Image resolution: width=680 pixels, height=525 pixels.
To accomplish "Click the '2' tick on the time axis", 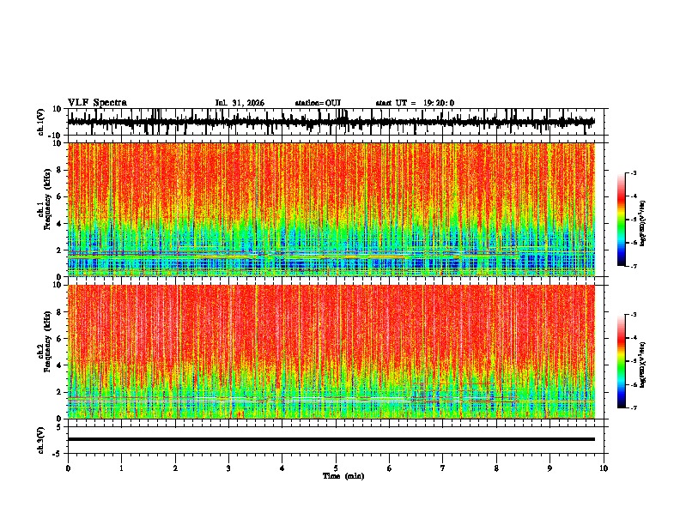I will coord(175,468).
